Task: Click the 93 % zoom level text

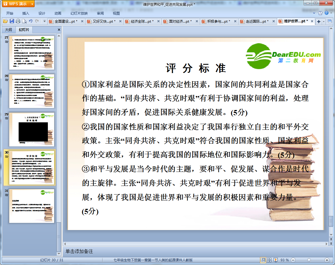Action: 285,260
